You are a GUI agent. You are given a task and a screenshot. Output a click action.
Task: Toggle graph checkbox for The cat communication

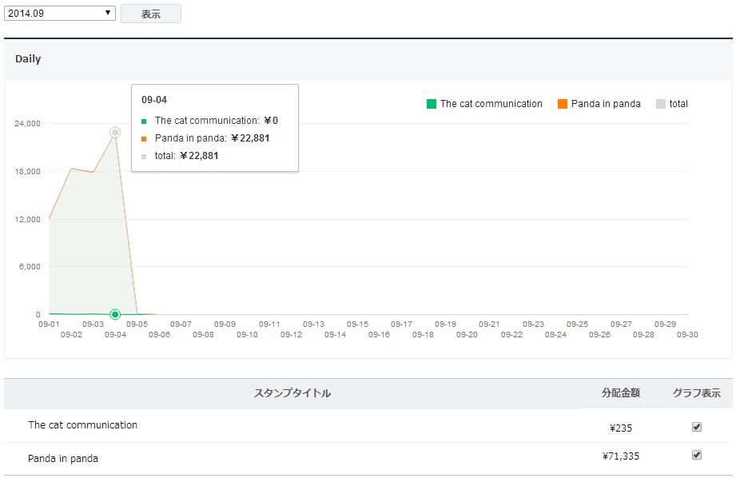pos(697,427)
